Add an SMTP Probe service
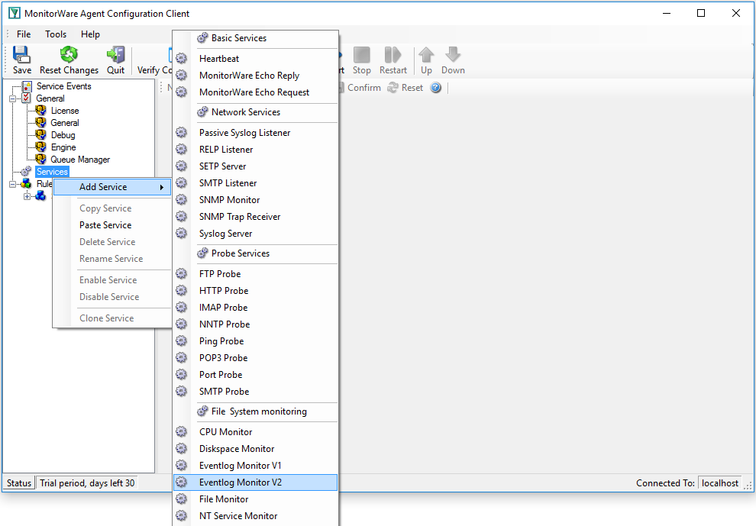The image size is (756, 526). point(256,392)
